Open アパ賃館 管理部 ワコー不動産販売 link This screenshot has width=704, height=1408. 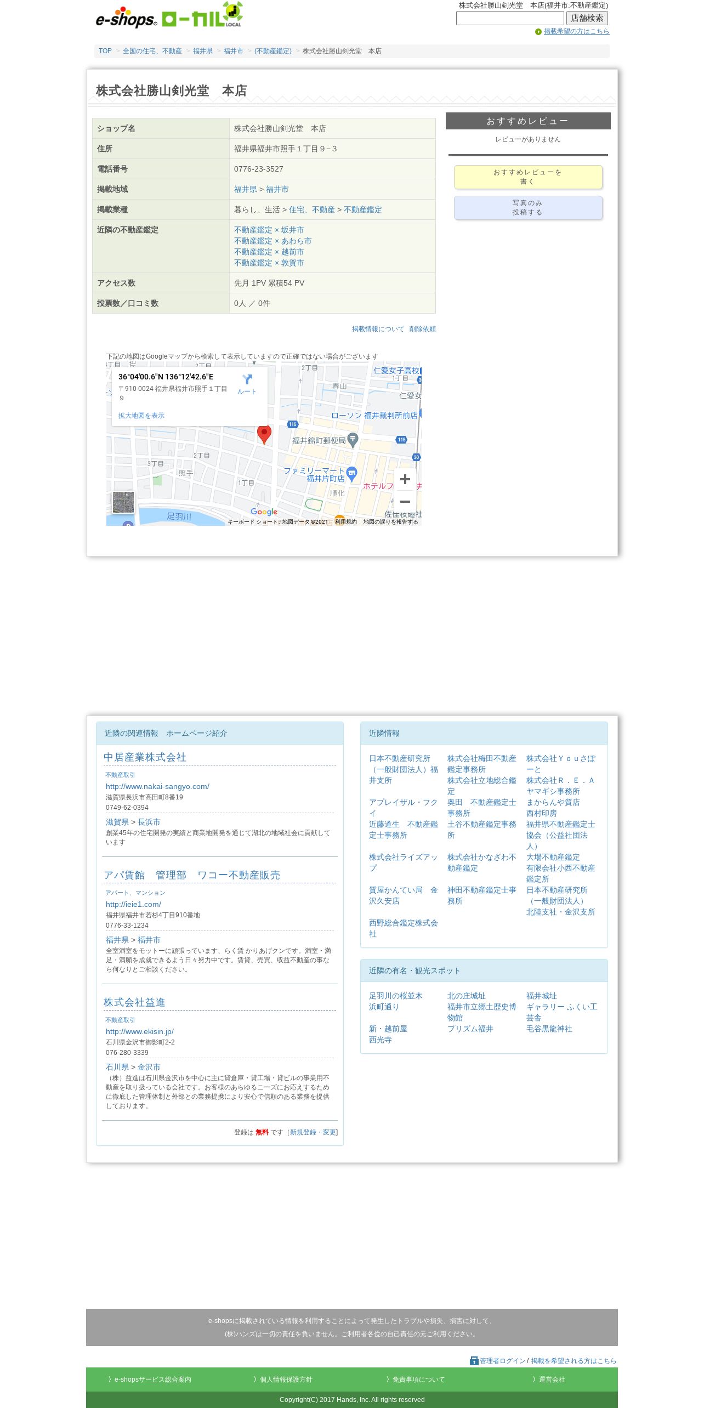click(x=192, y=875)
